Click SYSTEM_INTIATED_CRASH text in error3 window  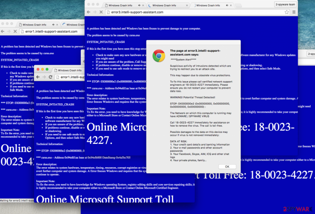[106, 42]
